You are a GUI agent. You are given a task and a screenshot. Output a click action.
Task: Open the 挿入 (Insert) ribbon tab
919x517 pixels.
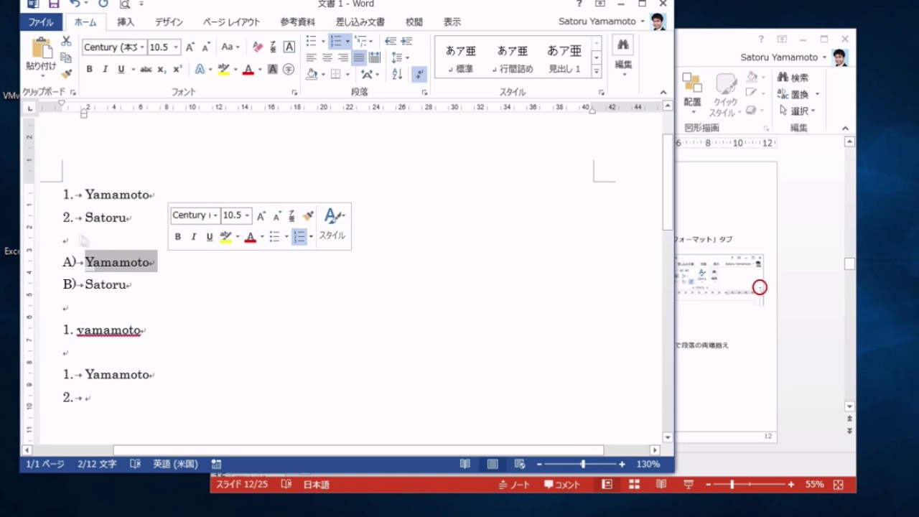pos(126,22)
